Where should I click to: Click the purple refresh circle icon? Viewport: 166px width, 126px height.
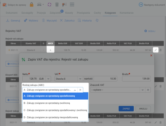[49, 5]
